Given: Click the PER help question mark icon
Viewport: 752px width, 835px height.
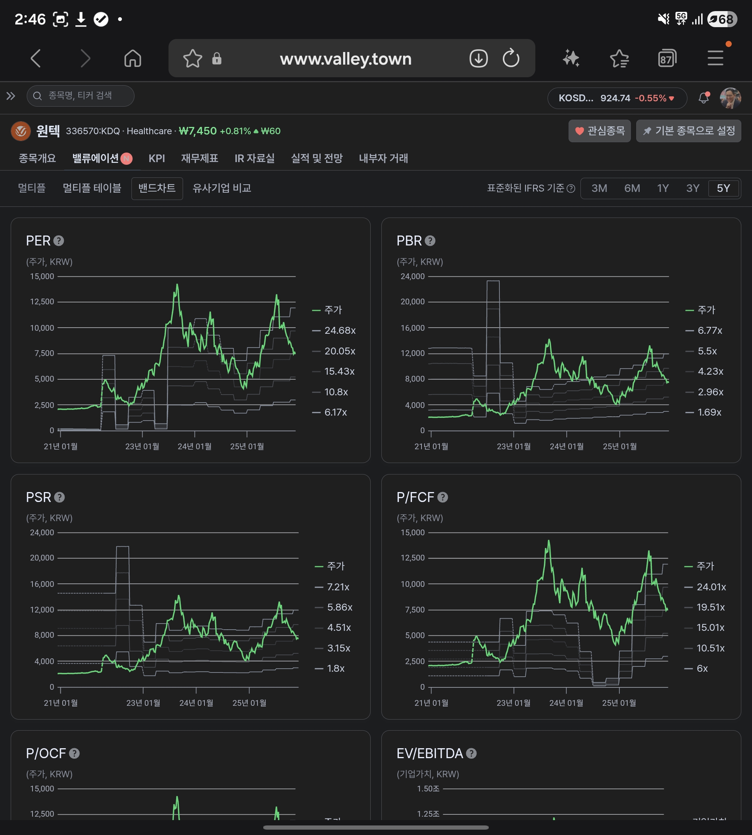Looking at the screenshot, I should click(x=59, y=240).
